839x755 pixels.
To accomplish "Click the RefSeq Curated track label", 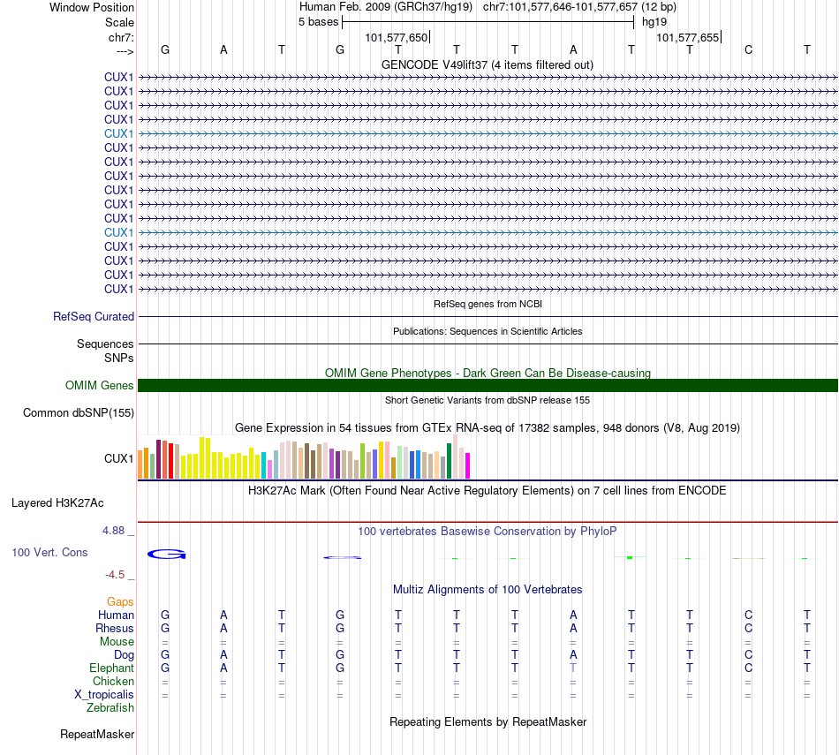I will tap(93, 317).
